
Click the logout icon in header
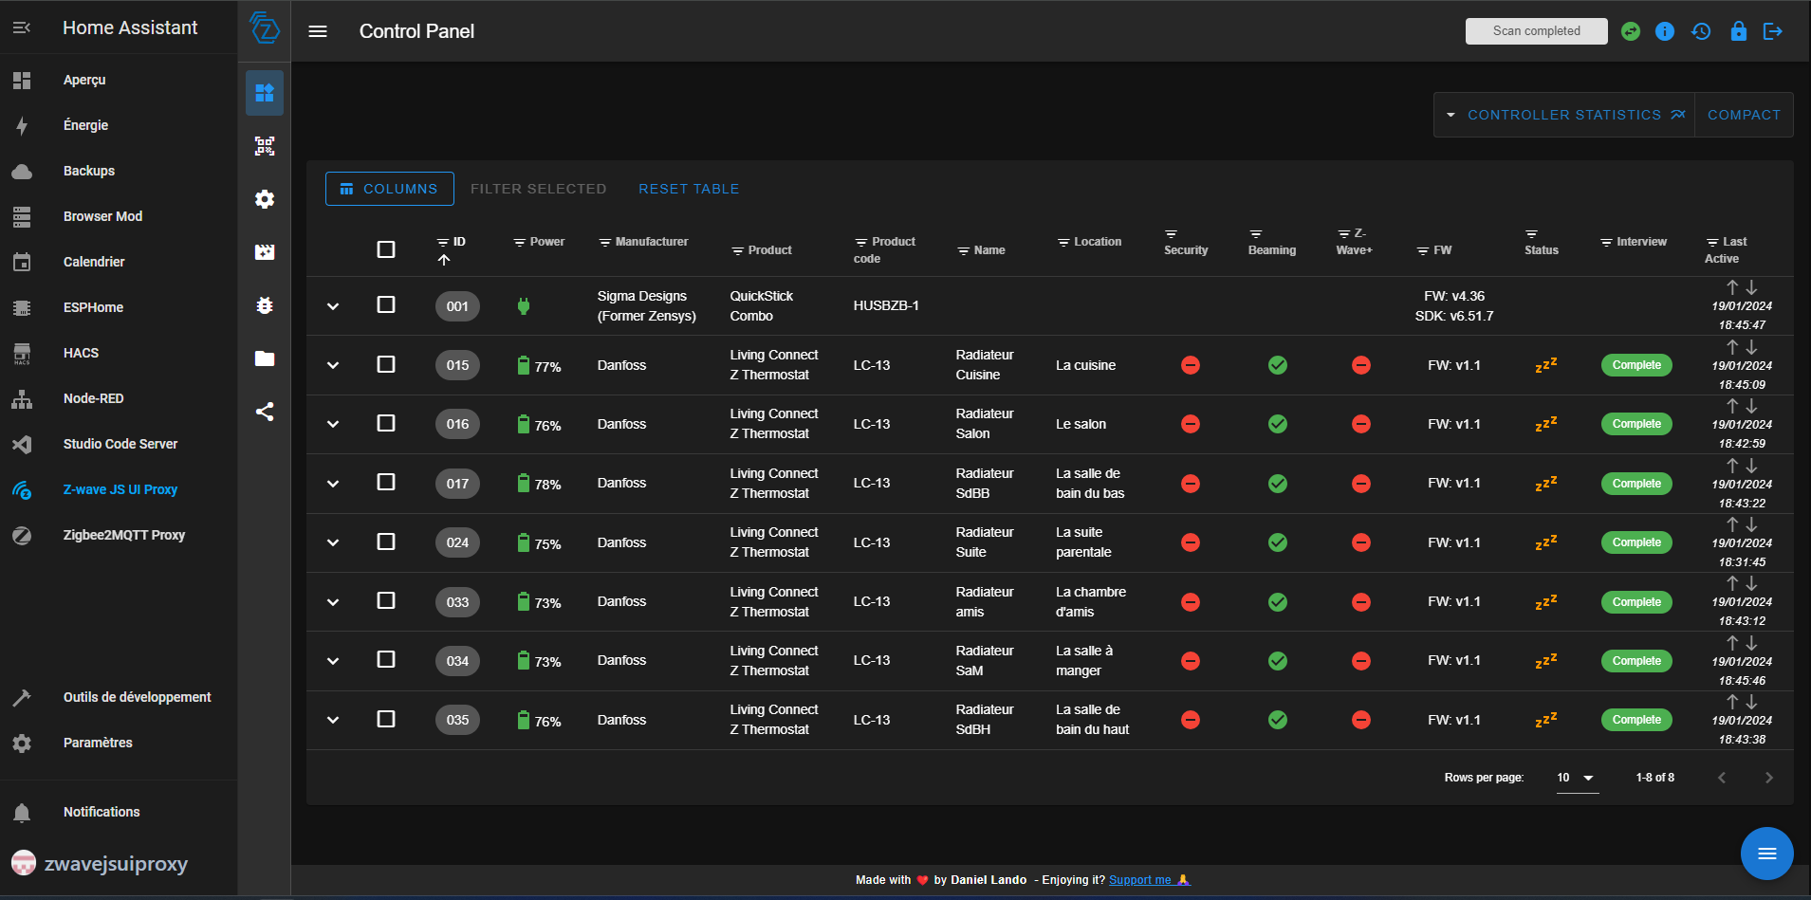pos(1772,31)
